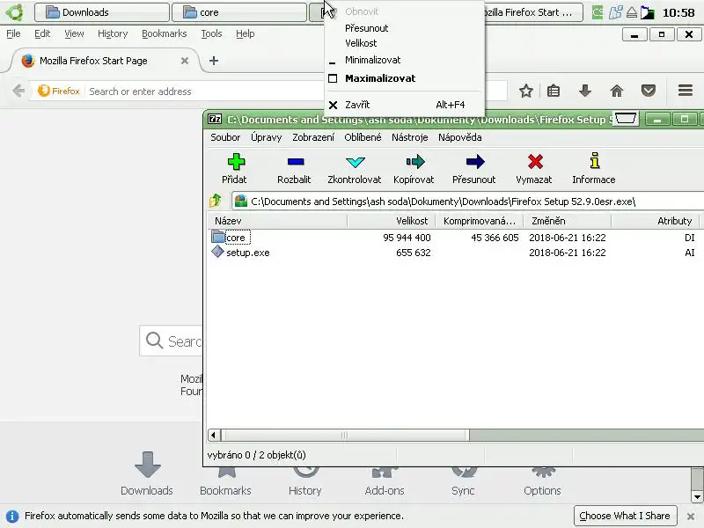Click the Bookmarks shortcut on start page
704x528 pixels.
[x=225, y=481]
